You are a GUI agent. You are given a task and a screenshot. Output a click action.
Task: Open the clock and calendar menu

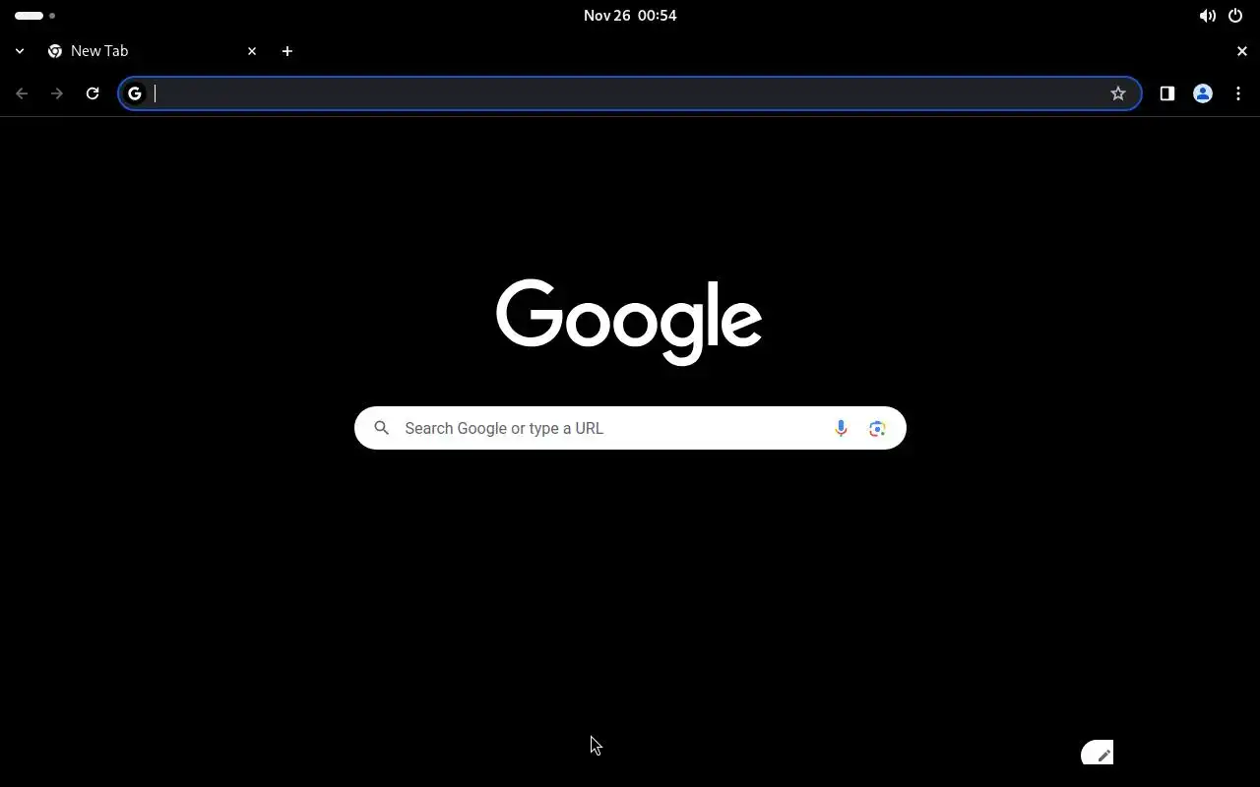point(630,16)
